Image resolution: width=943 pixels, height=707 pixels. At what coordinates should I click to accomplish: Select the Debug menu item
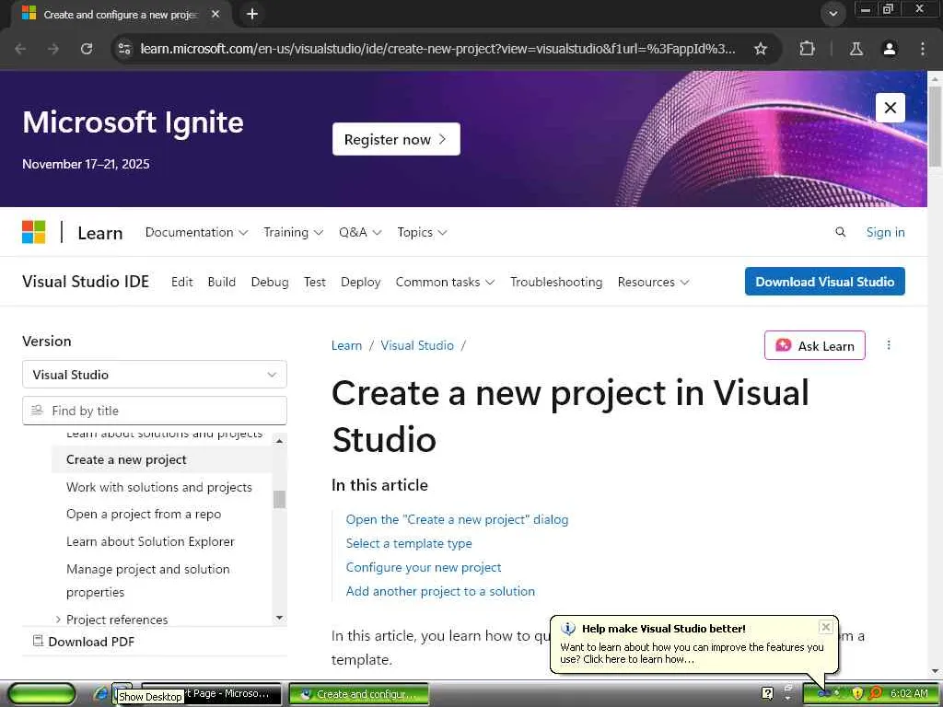pyautogui.click(x=270, y=282)
